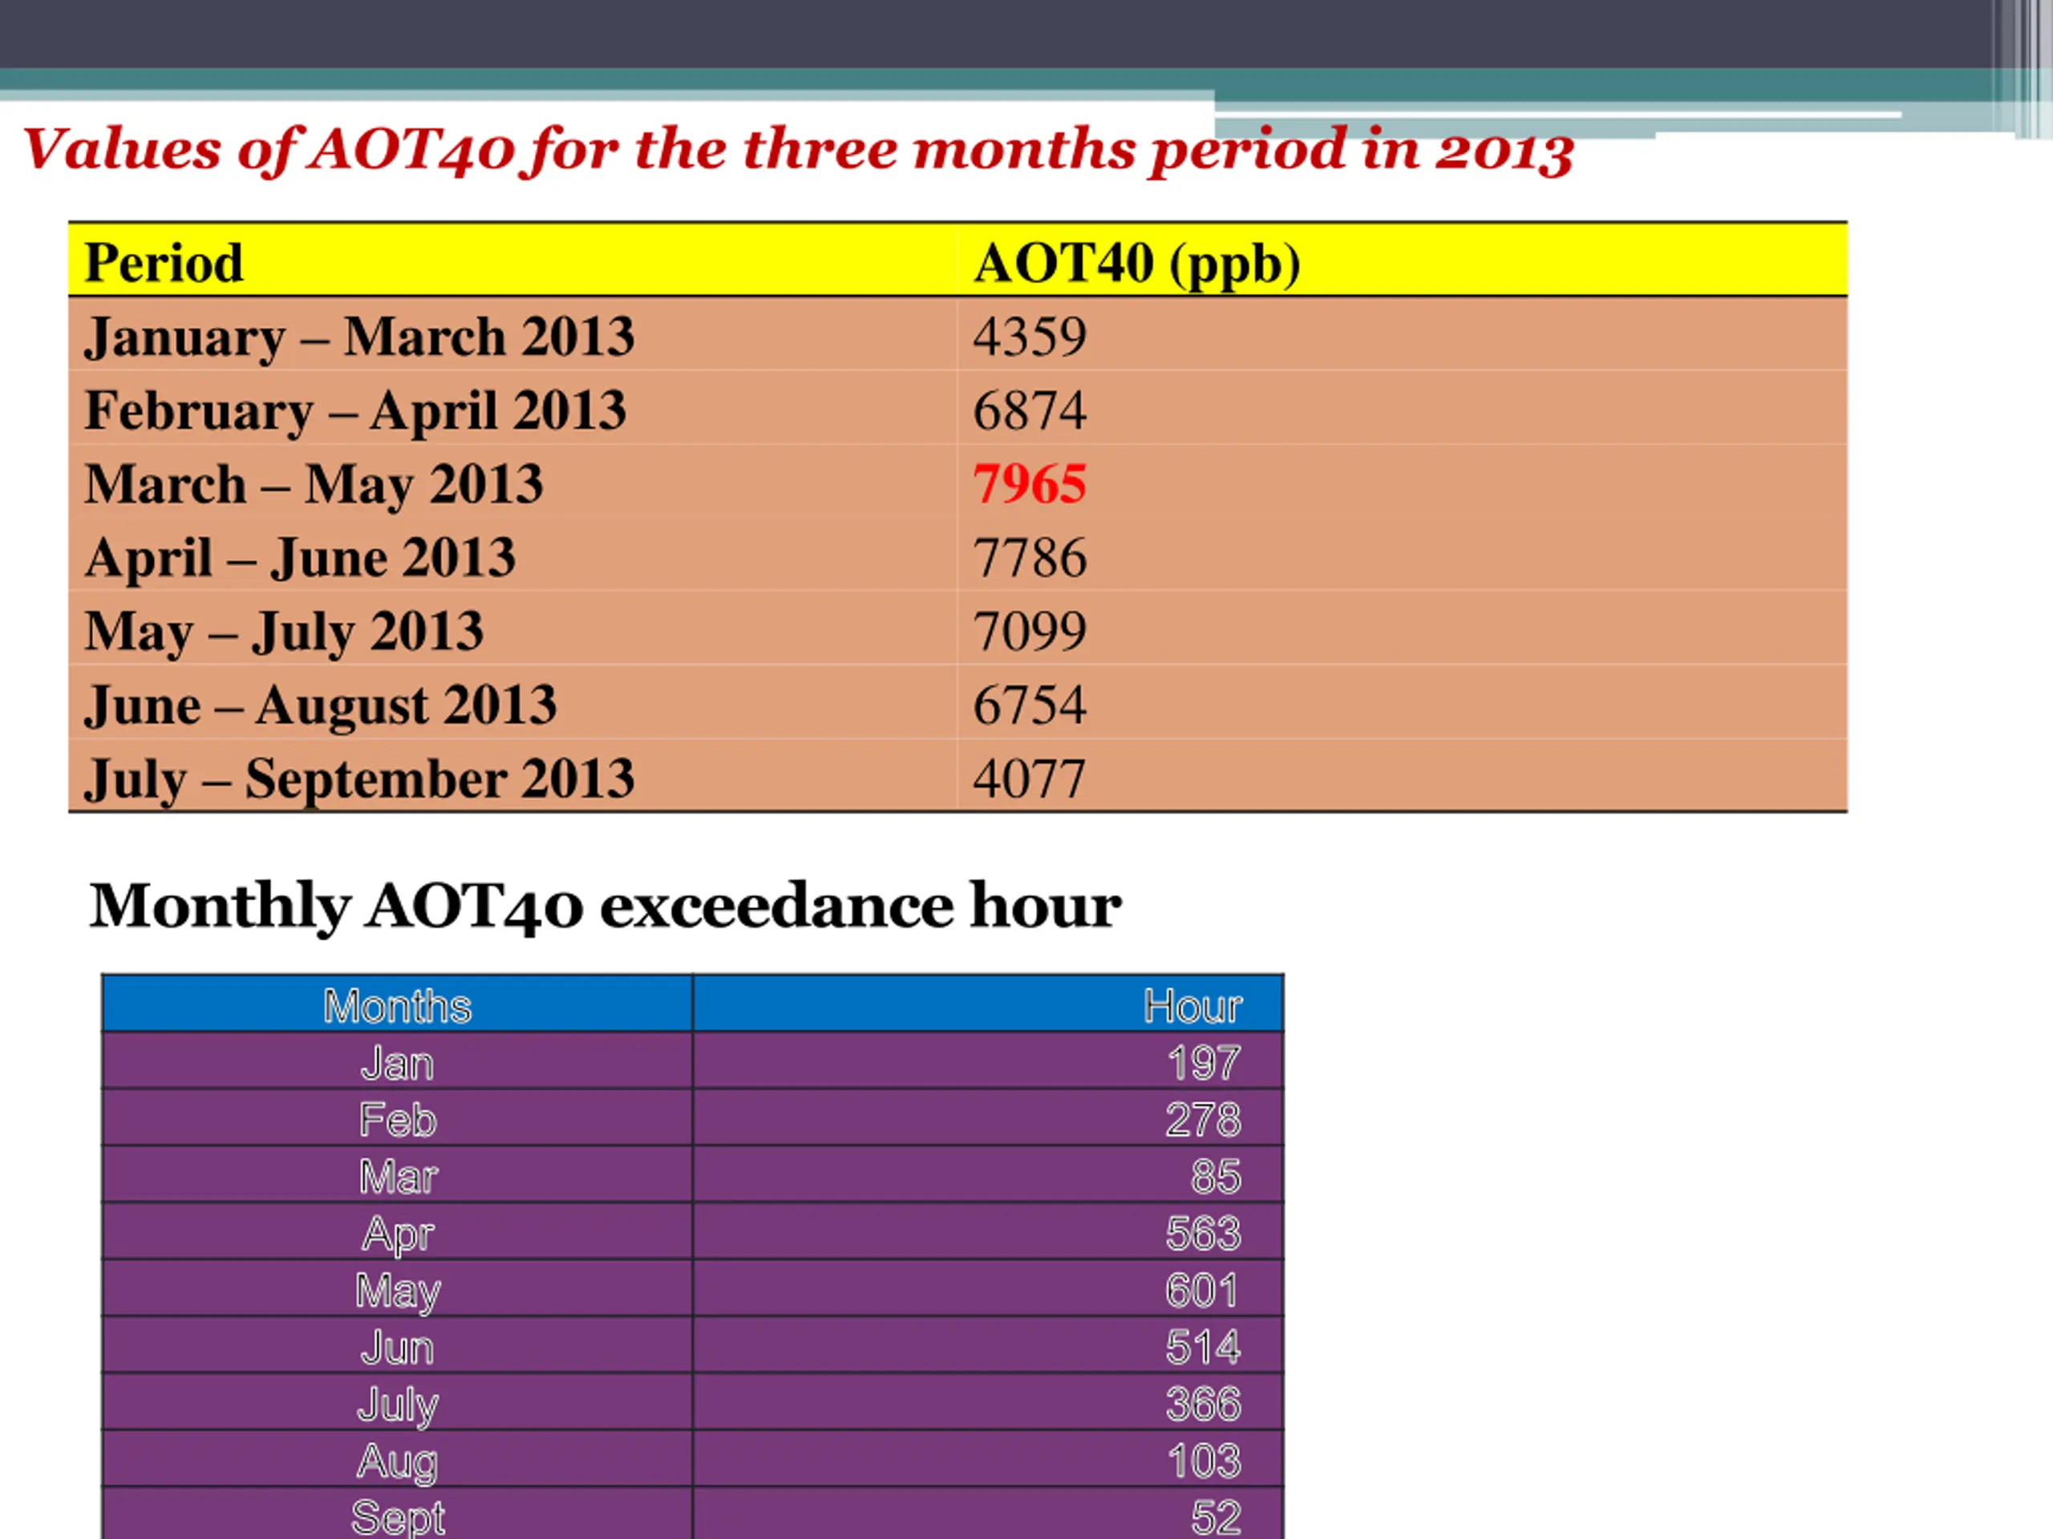Screen dimensions: 2053x1539
Task: Click the slide title about AOT40 values
Action: coord(798,150)
